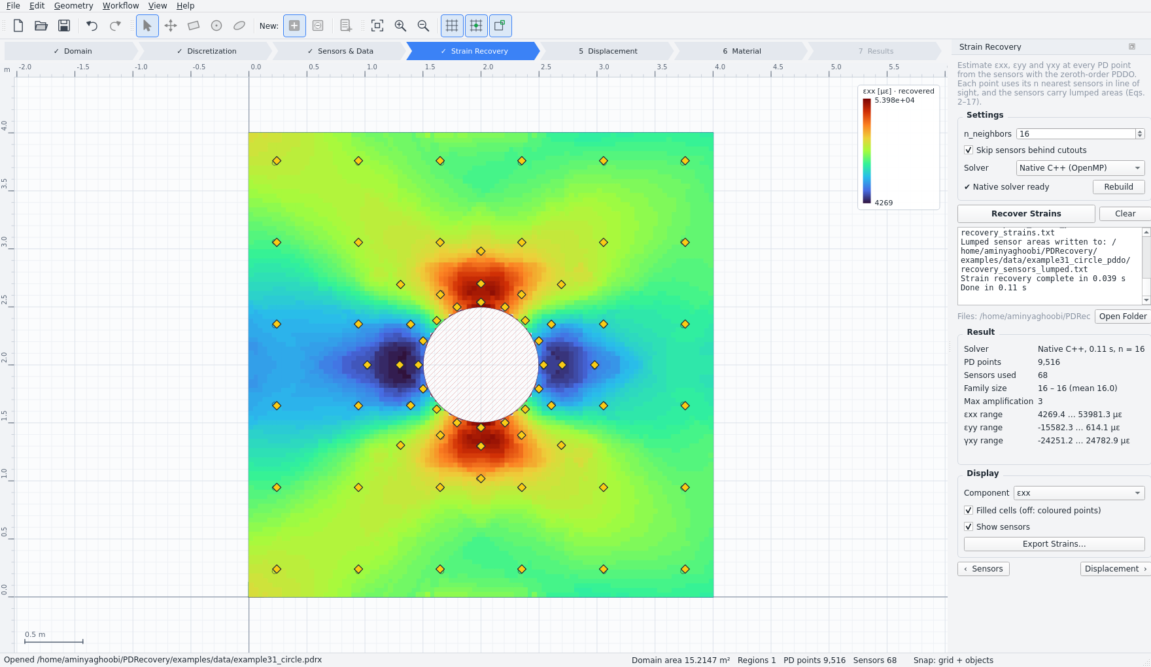The image size is (1151, 667).
Task: Click the 'Snap: grid + objects' status text
Action: click(953, 660)
